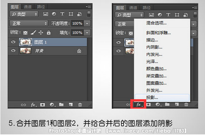
Task: Click pixel layer filter icon in right panel
Action: pyautogui.click(x=151, y=15)
